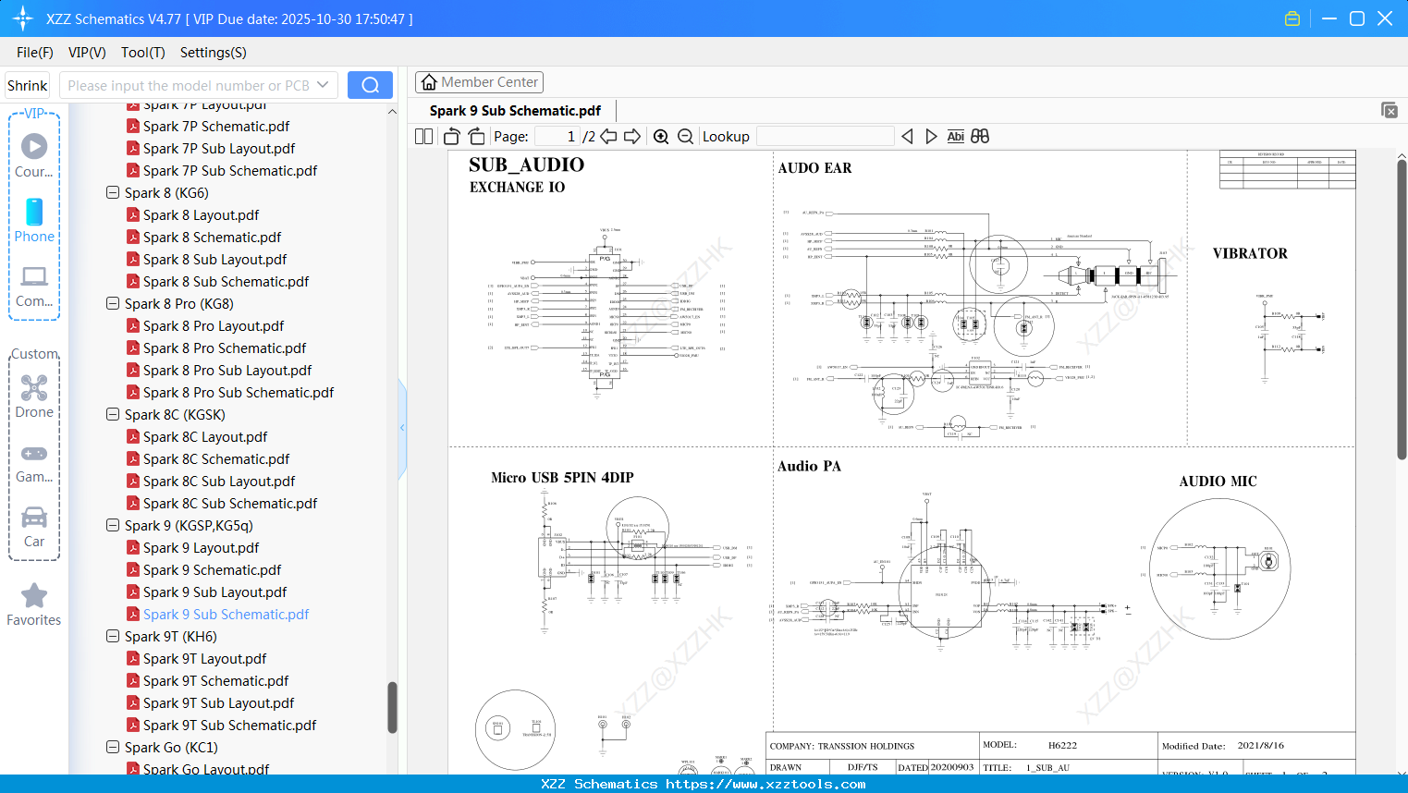Rotate the schematic page clockwise

click(x=476, y=136)
